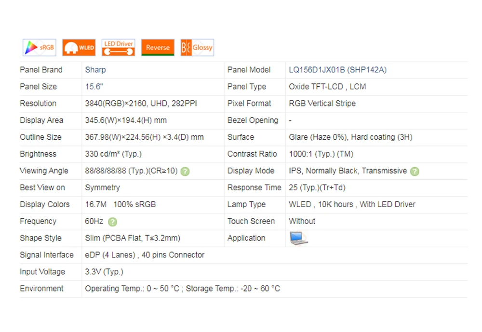
Task: Select the 1000:1 (Typ.) (TM) contrast value
Action: (x=321, y=154)
